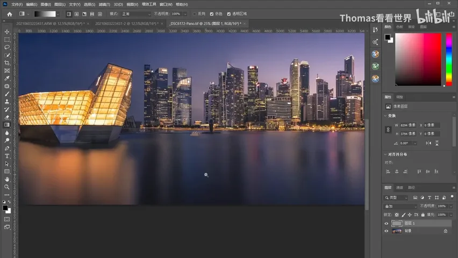Click foreground color swatch in toolbar
Viewport: 458px width, 258px height.
pos(5,208)
